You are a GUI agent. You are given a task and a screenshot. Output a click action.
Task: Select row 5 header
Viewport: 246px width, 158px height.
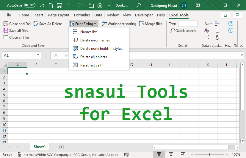coord(4,95)
